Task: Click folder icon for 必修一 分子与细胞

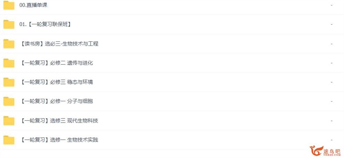Action: 9,101
